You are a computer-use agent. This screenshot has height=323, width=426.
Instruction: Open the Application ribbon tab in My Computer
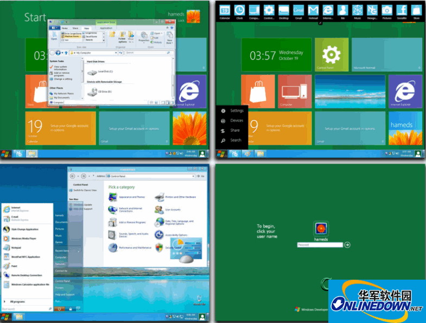pos(106,28)
